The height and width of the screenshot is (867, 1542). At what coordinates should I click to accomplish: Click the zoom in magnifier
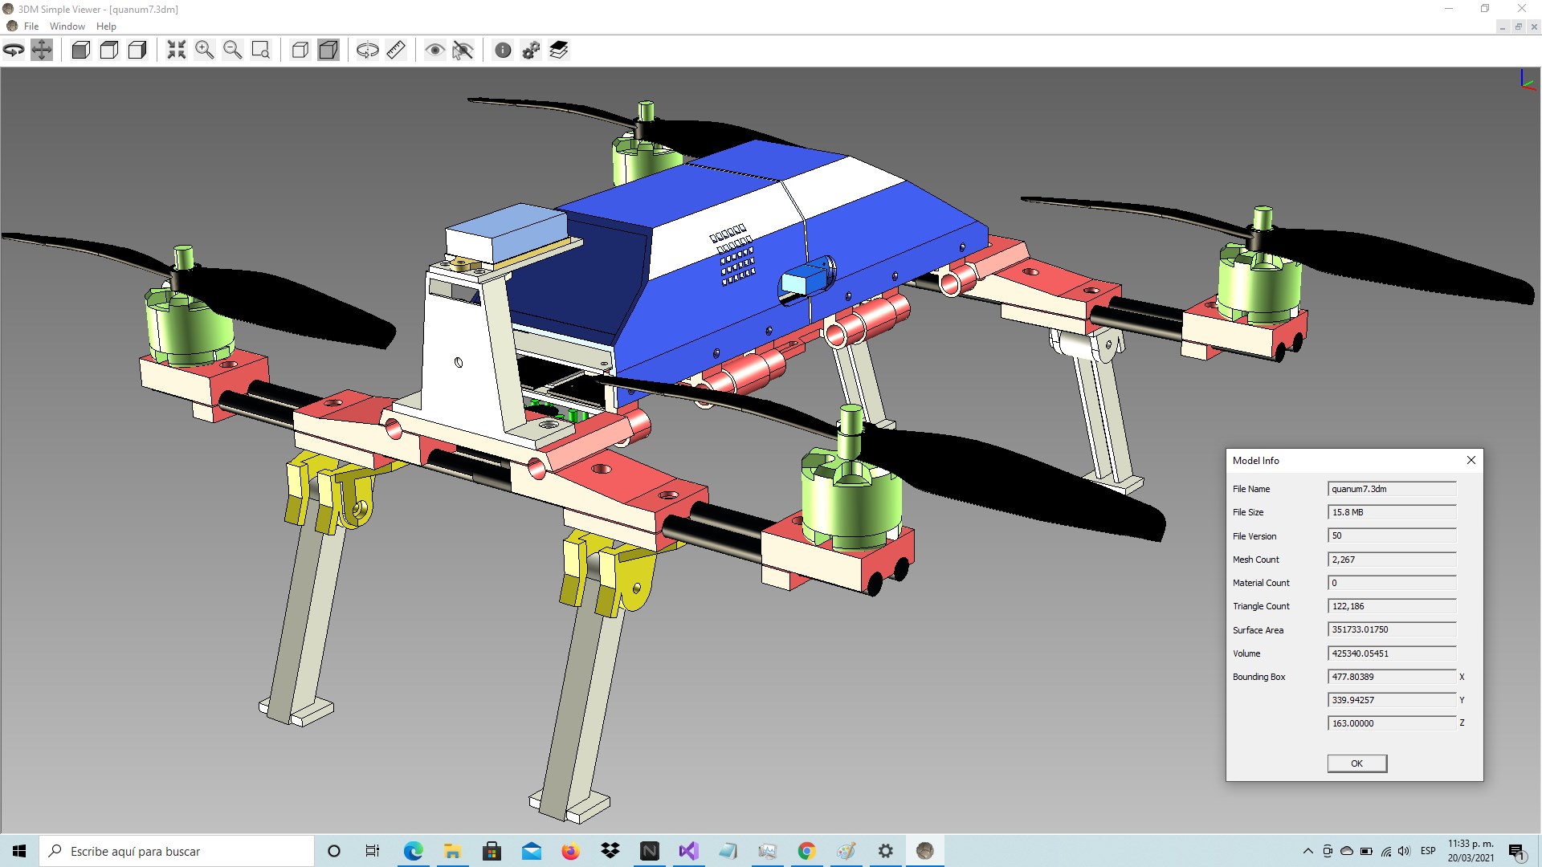click(x=205, y=51)
